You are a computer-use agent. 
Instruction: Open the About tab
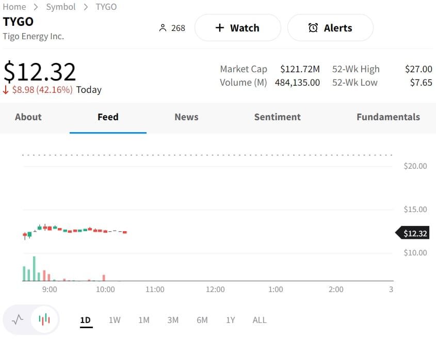(x=28, y=117)
